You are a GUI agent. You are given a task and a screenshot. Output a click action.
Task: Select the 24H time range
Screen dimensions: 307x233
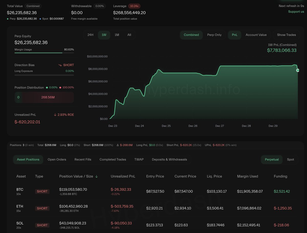pyautogui.click(x=90, y=35)
